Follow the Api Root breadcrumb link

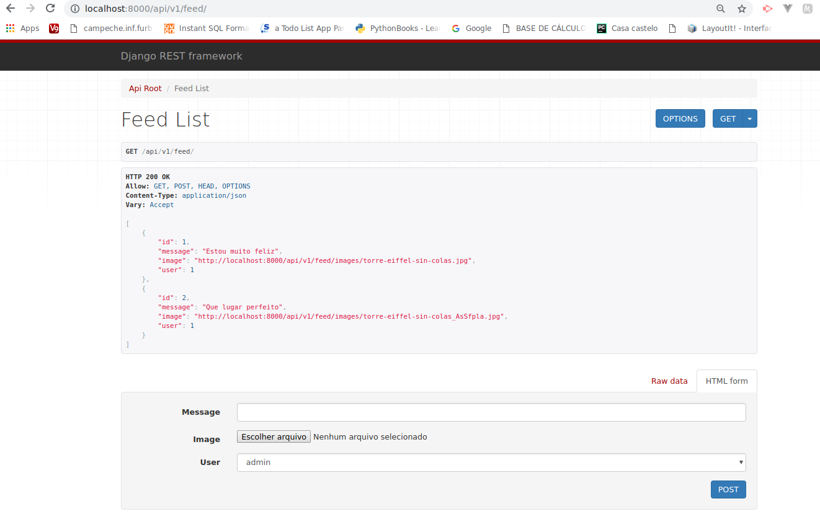pos(145,88)
